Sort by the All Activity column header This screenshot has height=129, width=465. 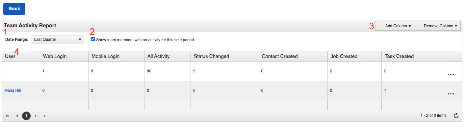click(x=159, y=56)
